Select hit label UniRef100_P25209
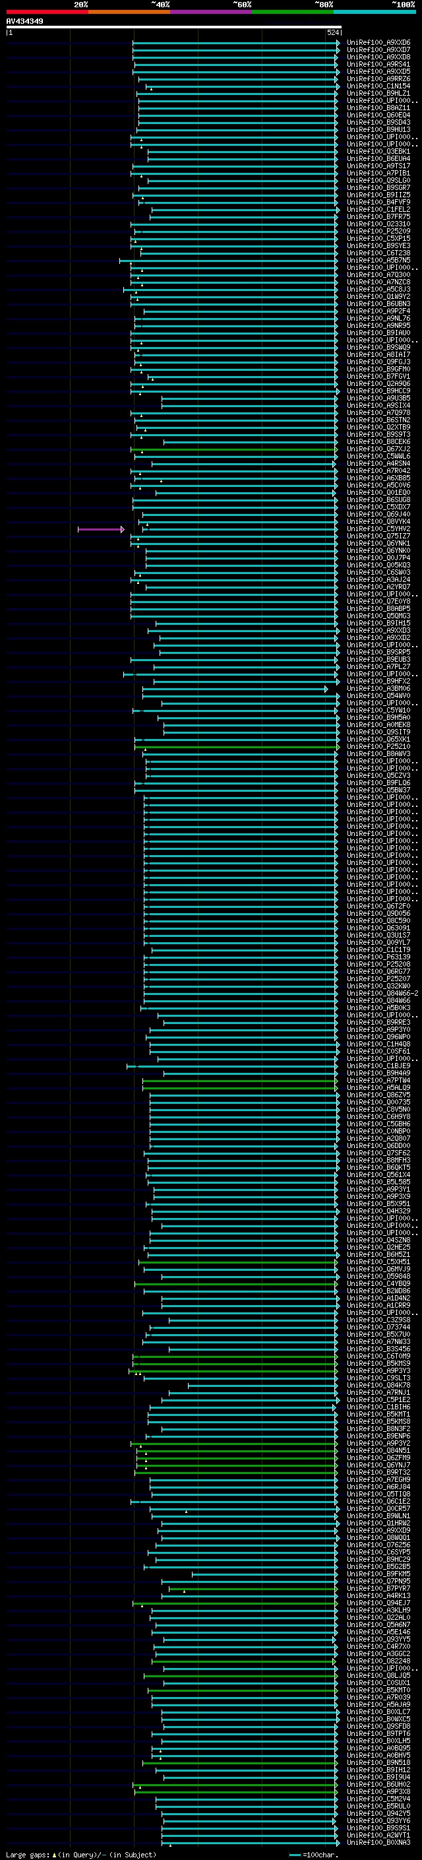Screen dimensions: 422x1860 (x=378, y=231)
